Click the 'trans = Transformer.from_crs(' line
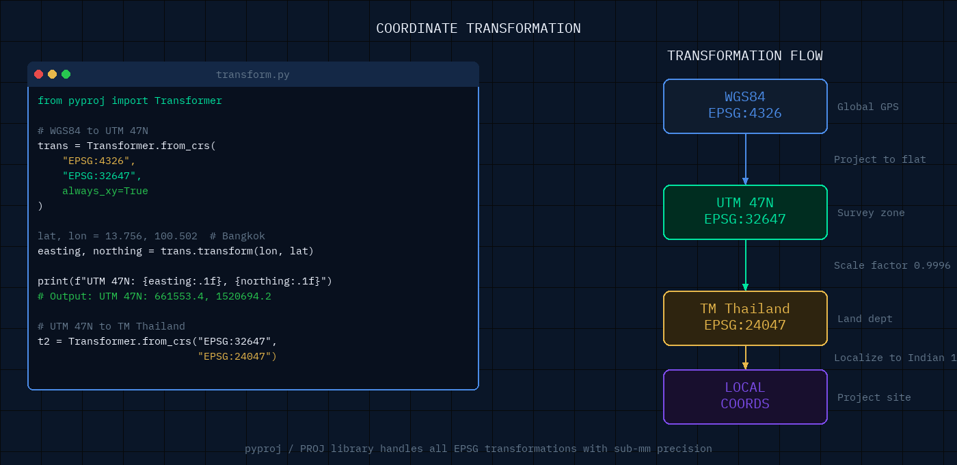The height and width of the screenshot is (465, 957). tap(127, 146)
